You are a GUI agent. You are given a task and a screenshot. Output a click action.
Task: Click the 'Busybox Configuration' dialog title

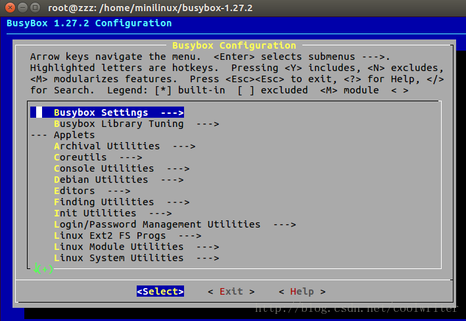234,45
